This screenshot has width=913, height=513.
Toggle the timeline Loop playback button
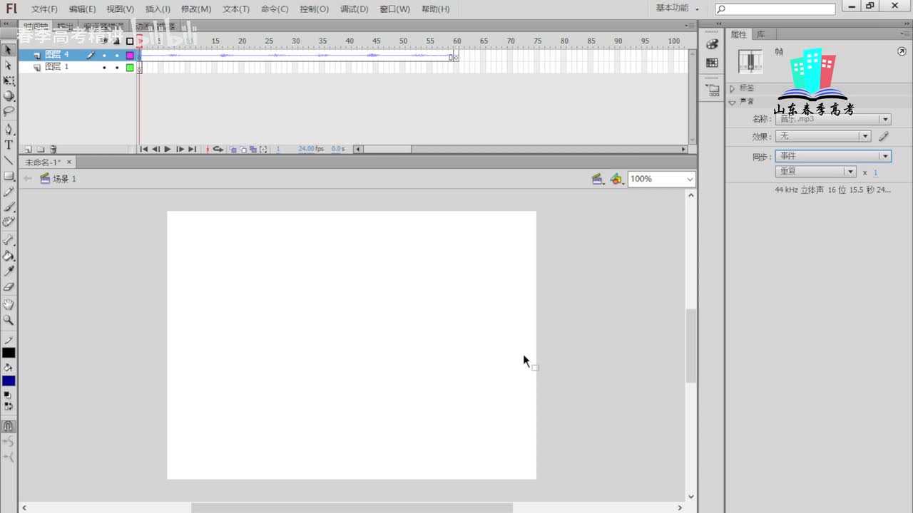pyautogui.click(x=218, y=150)
